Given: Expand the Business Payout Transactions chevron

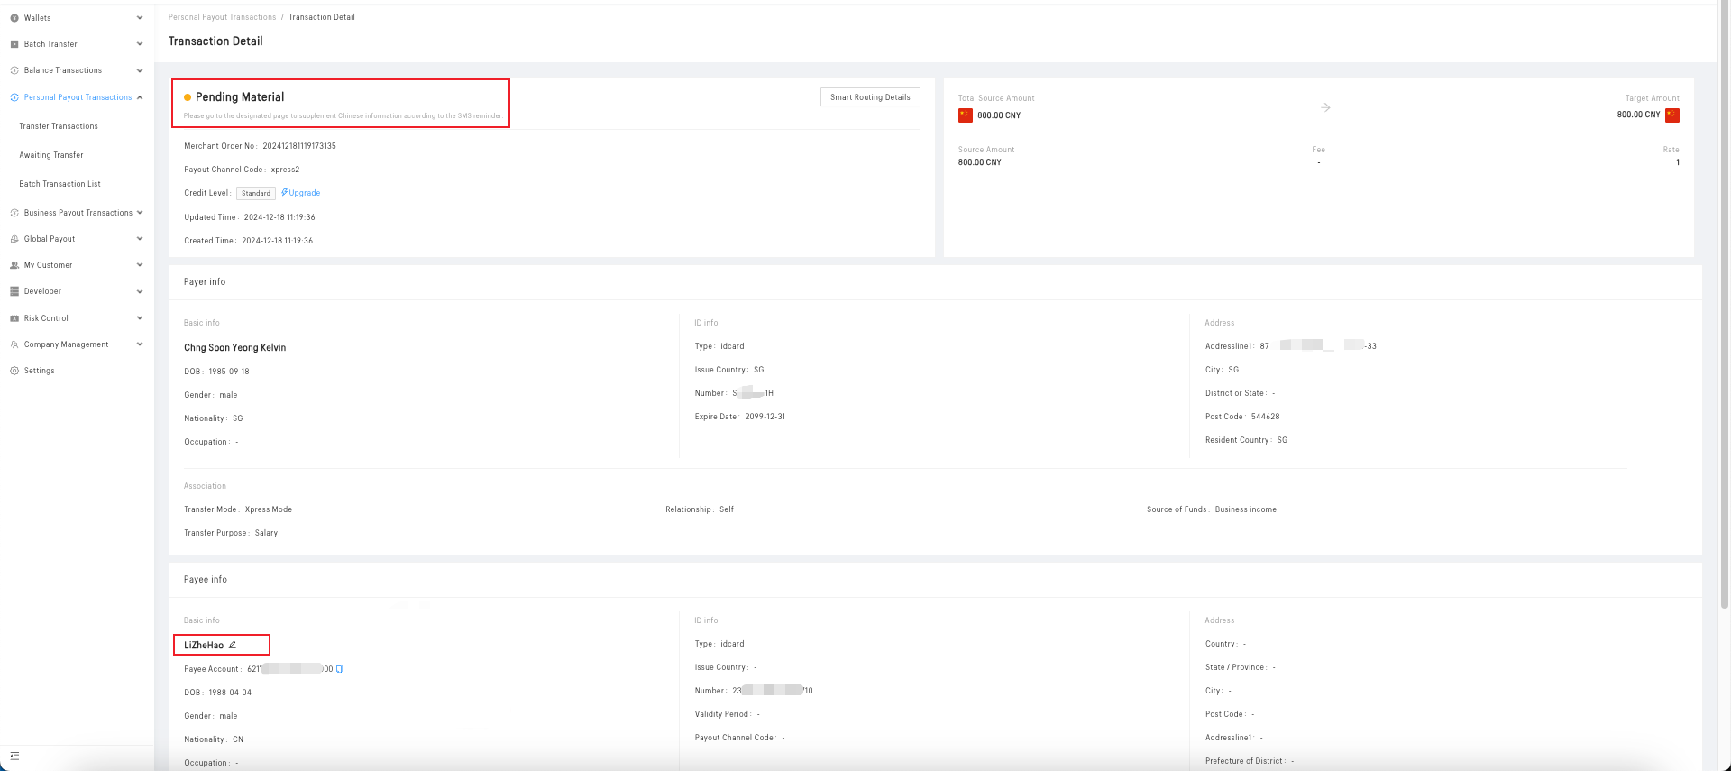Looking at the screenshot, I should (140, 213).
